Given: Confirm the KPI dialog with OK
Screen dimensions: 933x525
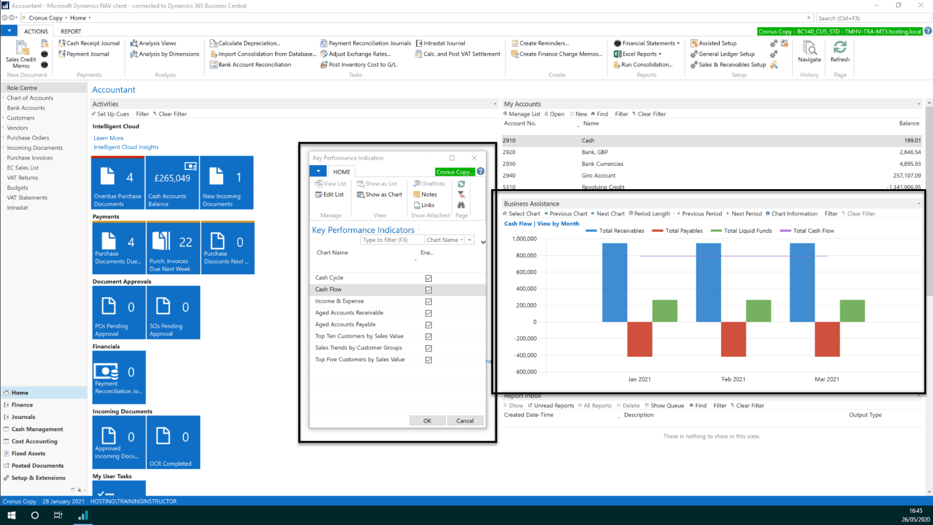Looking at the screenshot, I should [427, 421].
